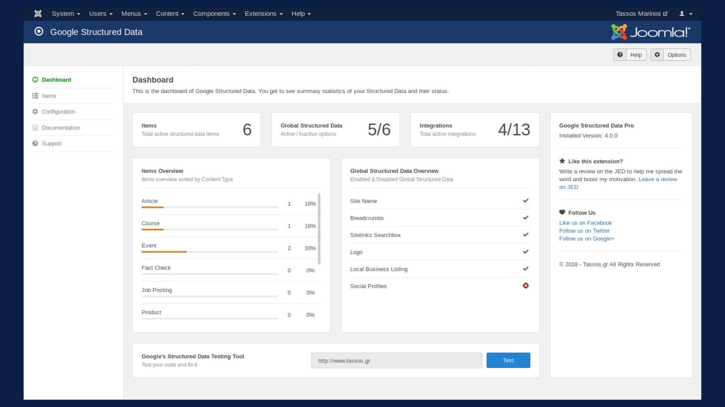Click the Test button for structured data
Viewport: 725px width, 407px height.
tap(508, 360)
